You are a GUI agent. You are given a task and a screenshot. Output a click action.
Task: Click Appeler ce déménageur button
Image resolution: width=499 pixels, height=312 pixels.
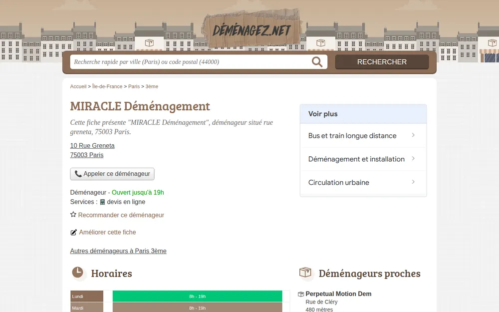pyautogui.click(x=112, y=174)
